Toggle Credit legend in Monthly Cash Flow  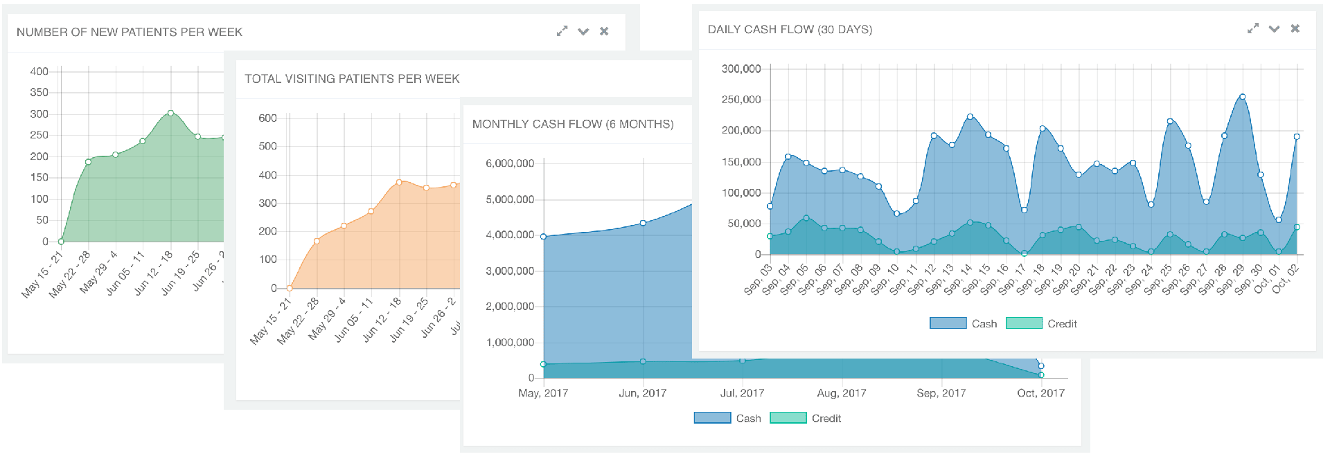(805, 418)
